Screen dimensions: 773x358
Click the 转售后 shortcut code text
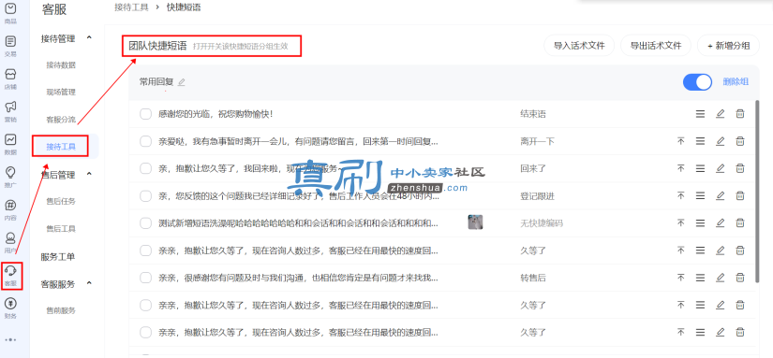coord(533,278)
